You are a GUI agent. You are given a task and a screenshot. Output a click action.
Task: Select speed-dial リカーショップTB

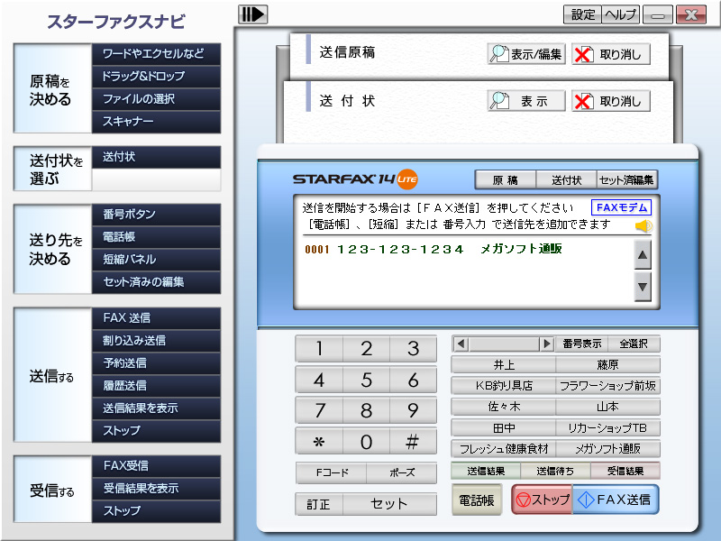click(607, 427)
